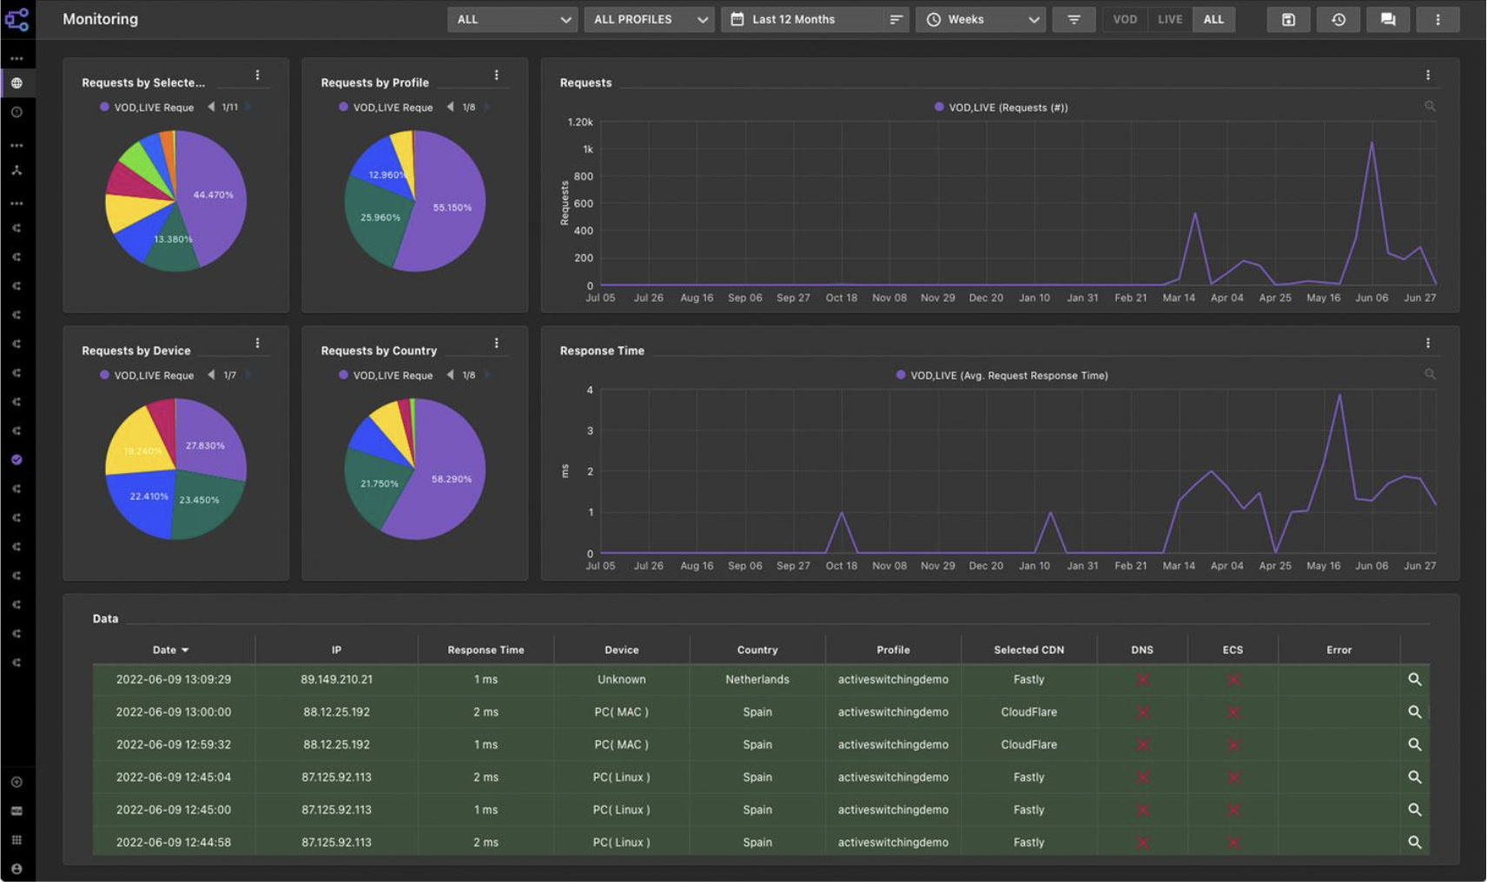
Task: Open details magnifier for 12:44:58 row
Action: coord(1415,842)
